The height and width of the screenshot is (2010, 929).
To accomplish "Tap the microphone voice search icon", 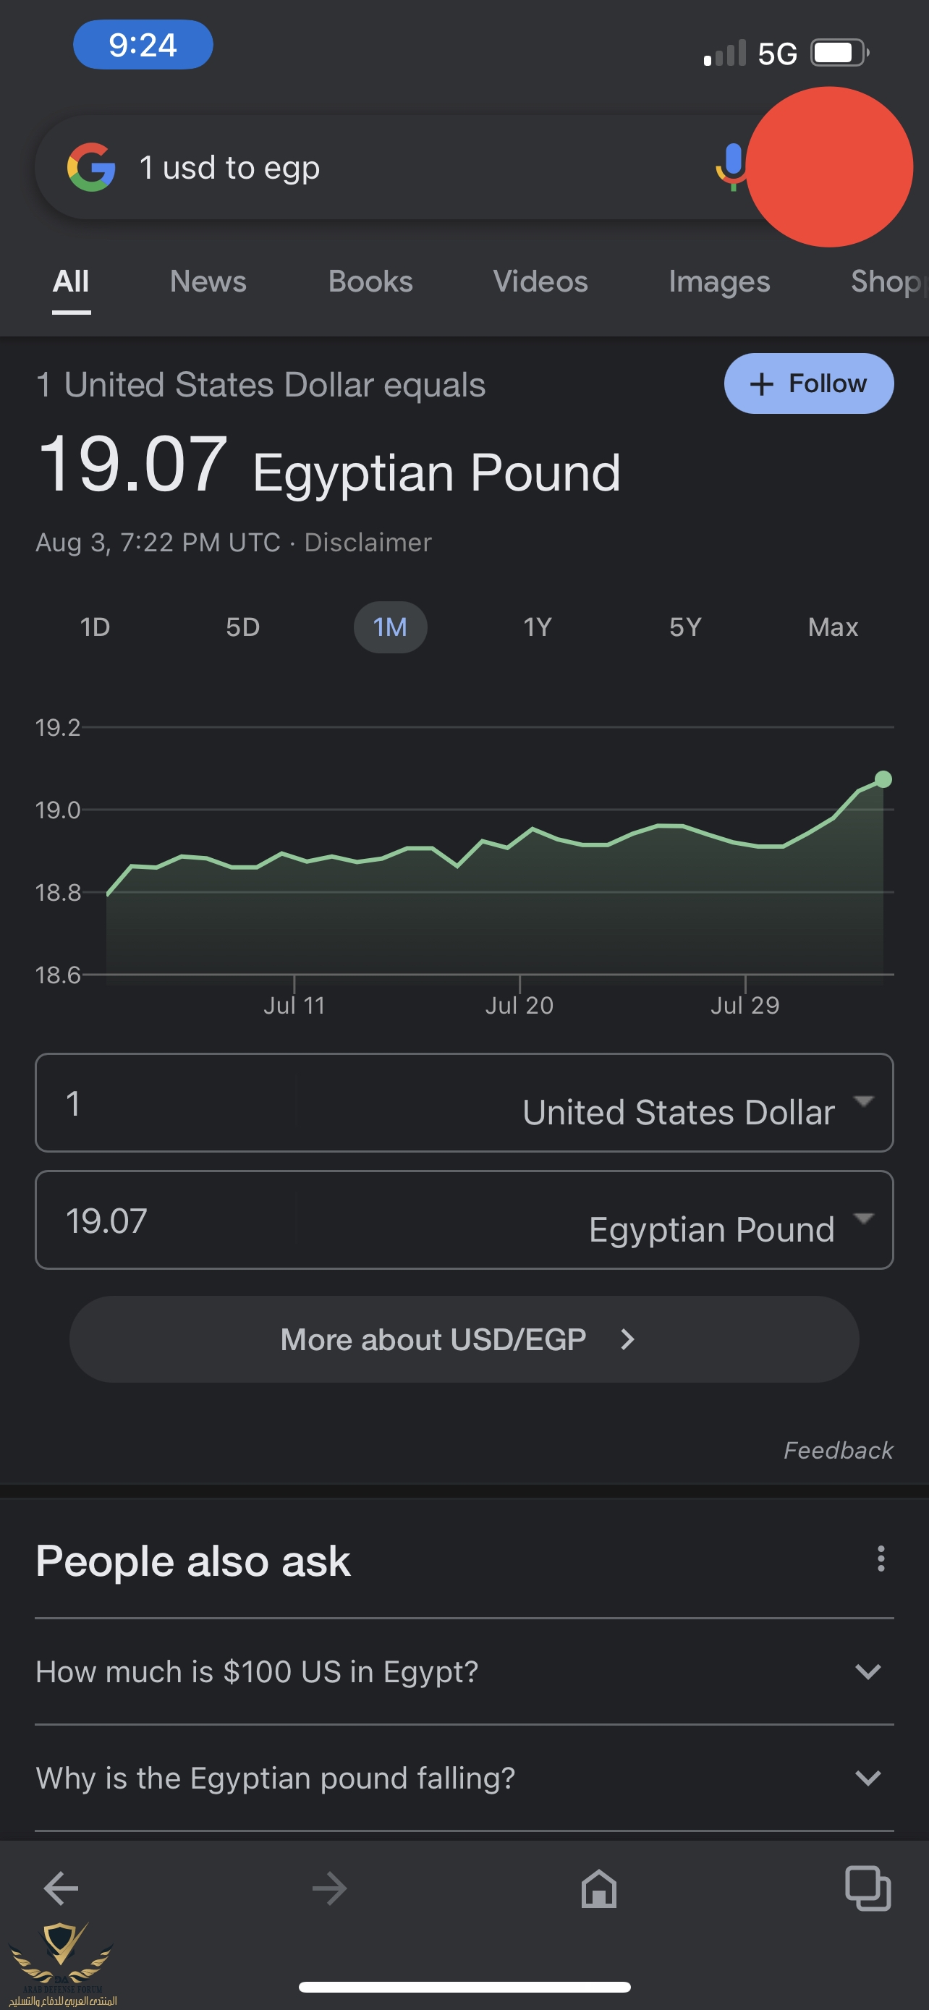I will [x=731, y=166].
